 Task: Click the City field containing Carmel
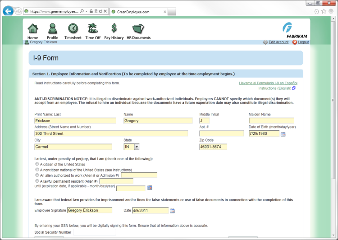pos(73,147)
